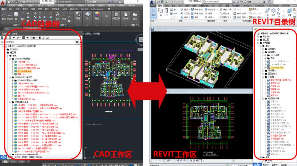Viewport: 297px width, 166px height.
Task: Choose the Text tool with large A icon
Action: click(x=57, y=15)
